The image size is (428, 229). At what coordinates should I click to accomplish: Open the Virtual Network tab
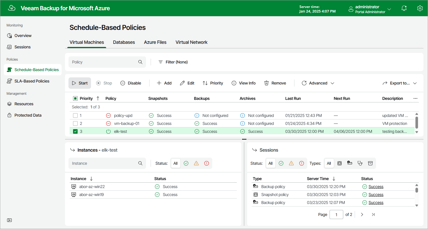click(191, 42)
